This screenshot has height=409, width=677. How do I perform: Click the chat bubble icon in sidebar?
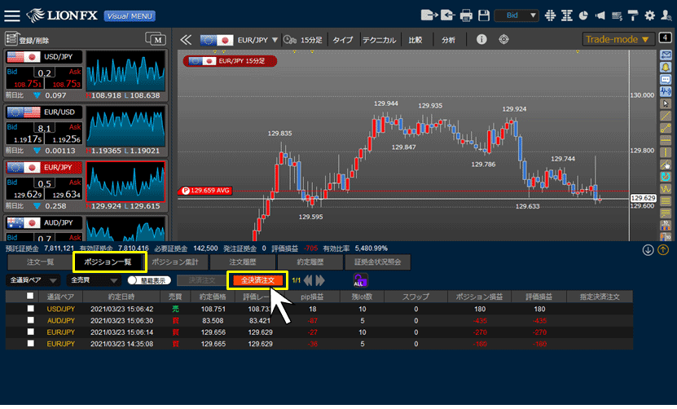pos(666,80)
